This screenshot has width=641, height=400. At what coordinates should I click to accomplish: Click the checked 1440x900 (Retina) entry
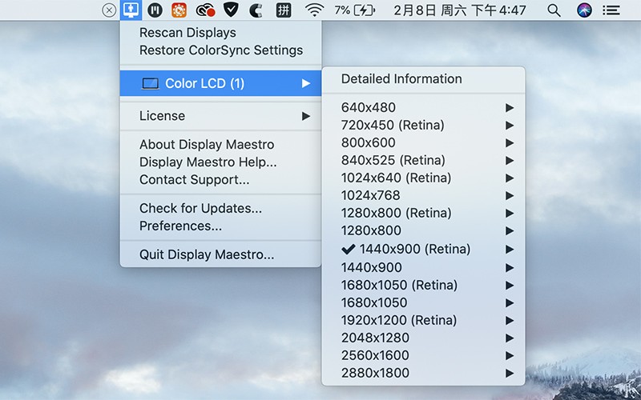[x=423, y=249]
